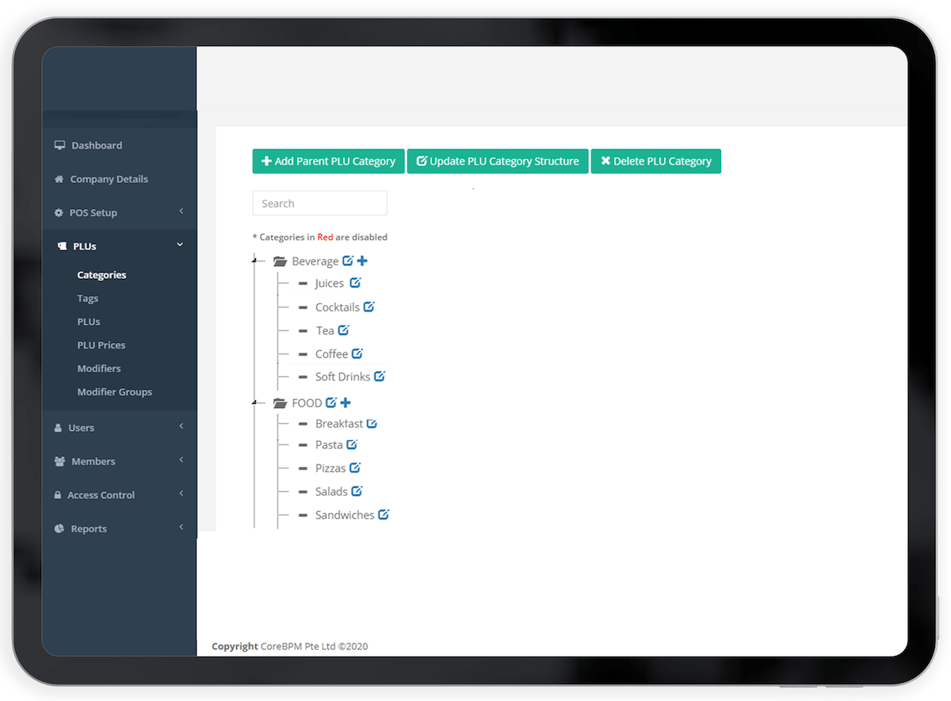Focus the category Search field
This screenshot has width=951, height=701.
tap(320, 204)
